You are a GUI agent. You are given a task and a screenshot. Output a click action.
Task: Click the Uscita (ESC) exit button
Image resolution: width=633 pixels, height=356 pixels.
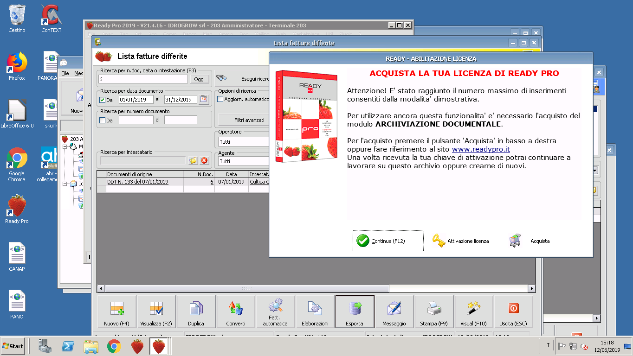(x=513, y=312)
